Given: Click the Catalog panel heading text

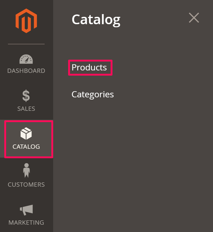Looking at the screenshot, I should (x=96, y=19).
